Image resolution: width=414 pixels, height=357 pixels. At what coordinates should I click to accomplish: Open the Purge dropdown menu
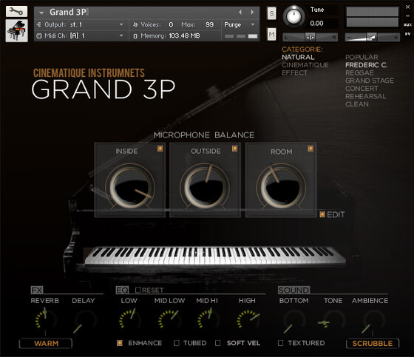pos(240,24)
